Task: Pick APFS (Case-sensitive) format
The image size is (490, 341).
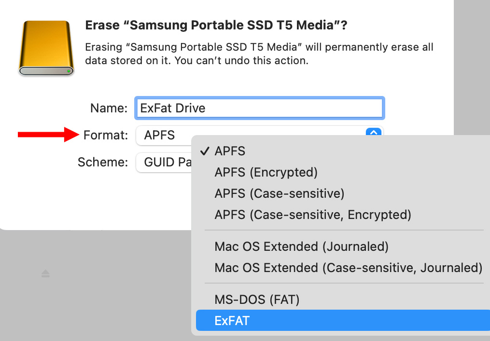Action: 280,193
